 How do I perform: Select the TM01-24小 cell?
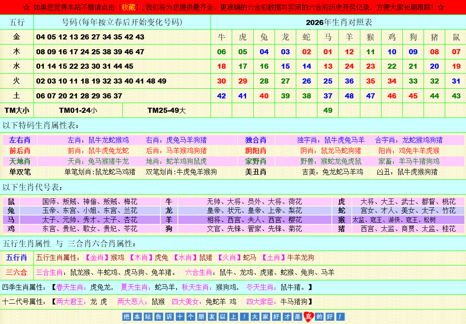(78, 111)
